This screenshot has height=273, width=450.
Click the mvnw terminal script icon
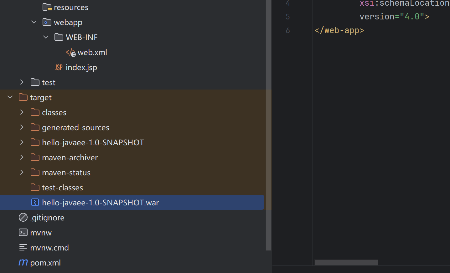(x=23, y=233)
